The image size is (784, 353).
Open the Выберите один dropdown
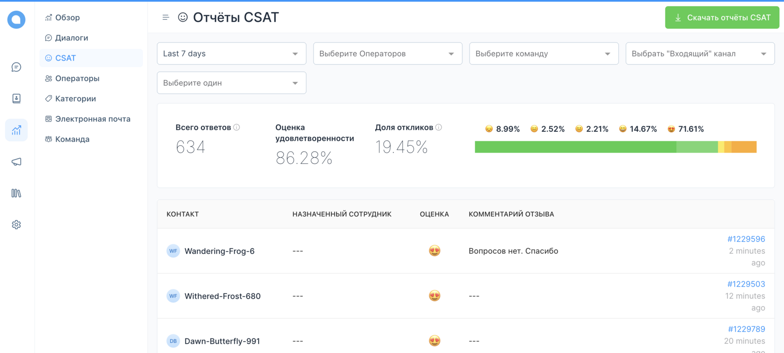(x=231, y=83)
